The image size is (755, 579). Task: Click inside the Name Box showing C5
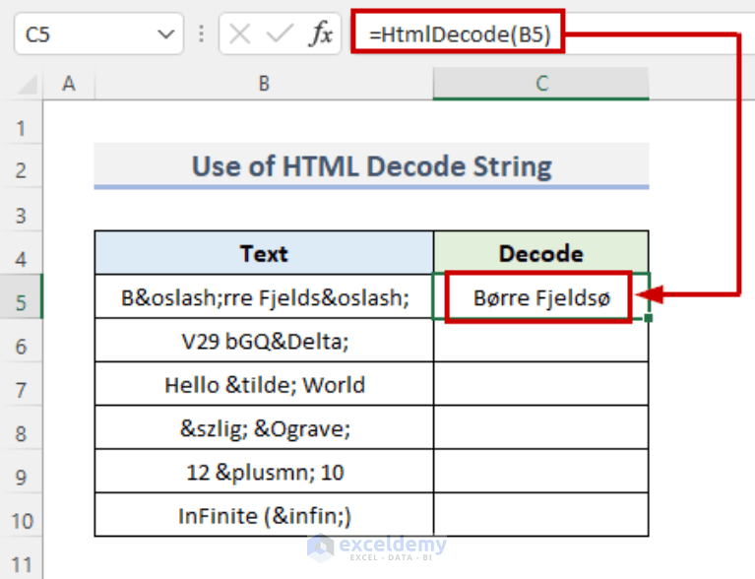click(98, 34)
